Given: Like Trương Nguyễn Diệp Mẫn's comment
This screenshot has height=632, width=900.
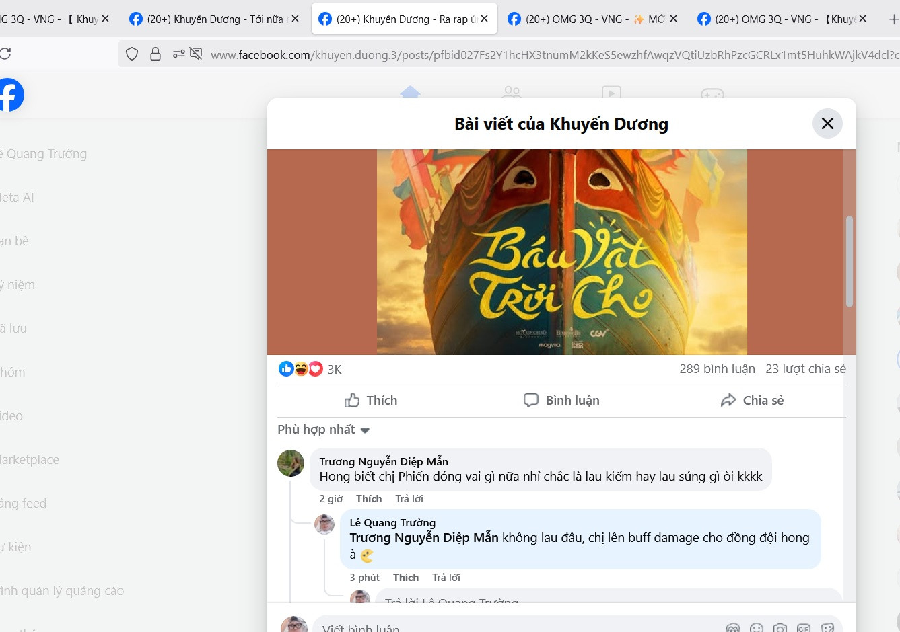Looking at the screenshot, I should tap(369, 498).
